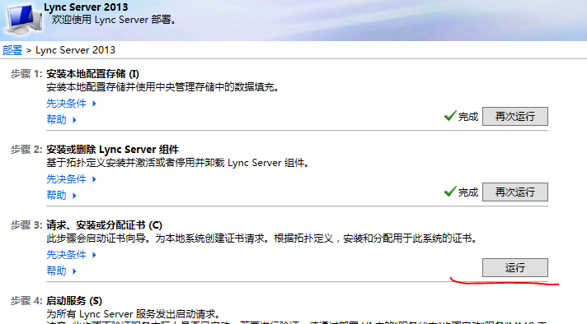Viewport: 587px width, 324px height.
Task: Click step 2 title 安装或删除 Lync Server 组件
Action: coord(112,150)
